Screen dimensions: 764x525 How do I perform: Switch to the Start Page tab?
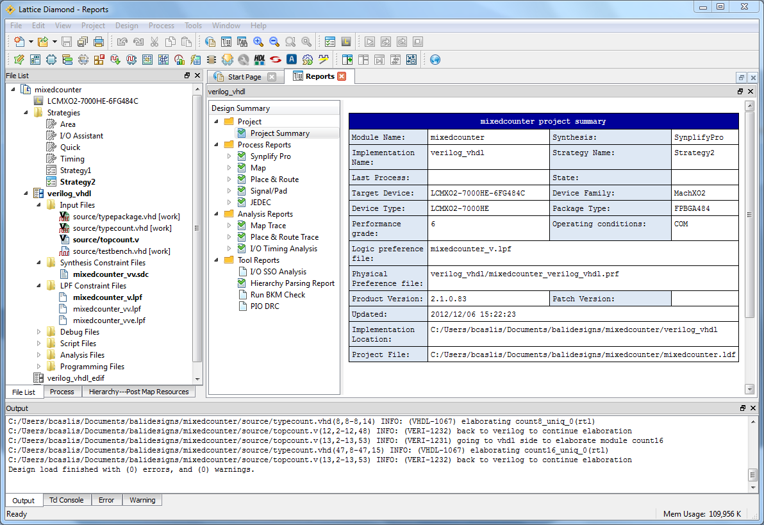pyautogui.click(x=244, y=77)
